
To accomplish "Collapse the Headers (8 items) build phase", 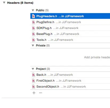I will 4,3.
